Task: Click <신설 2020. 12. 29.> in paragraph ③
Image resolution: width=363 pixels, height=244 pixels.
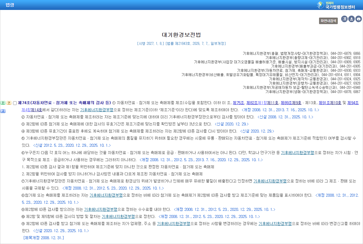Action: tap(232, 124)
